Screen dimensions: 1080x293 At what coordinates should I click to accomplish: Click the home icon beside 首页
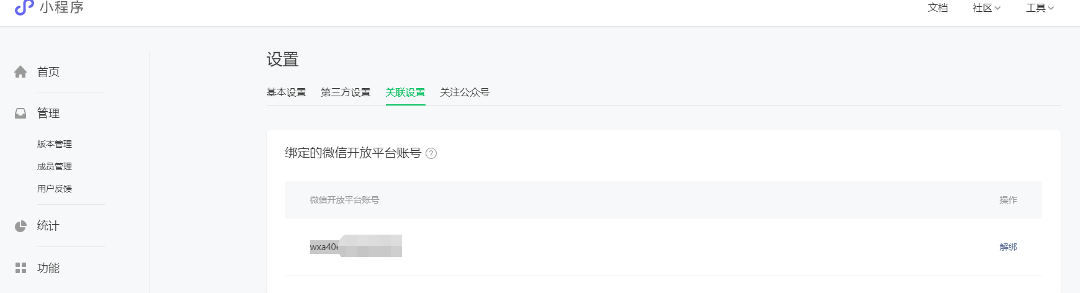20,72
